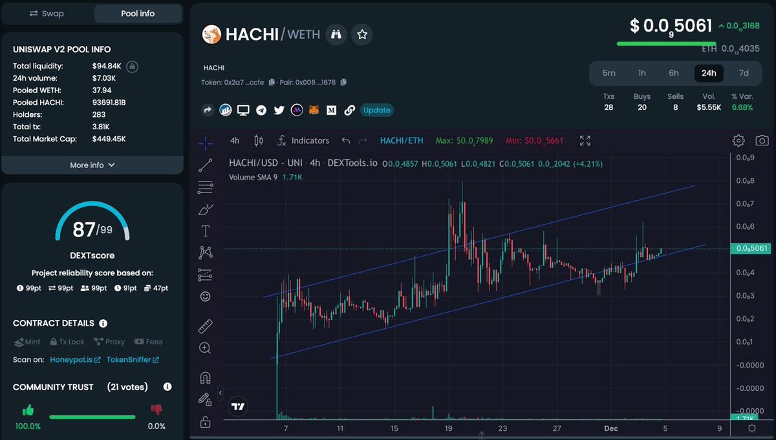Vote thumbs down for community trust
The width and height of the screenshot is (776, 440).
click(156, 410)
